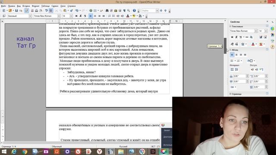The image size is (276, 155).
Task: Open sidebar font name dropdown
Action: coord(256,31)
